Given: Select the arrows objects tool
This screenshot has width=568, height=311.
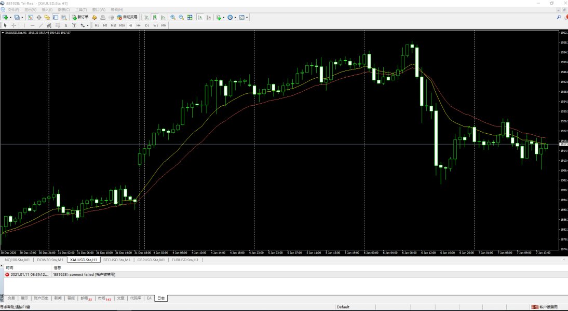Looking at the screenshot, I should coord(83,25).
